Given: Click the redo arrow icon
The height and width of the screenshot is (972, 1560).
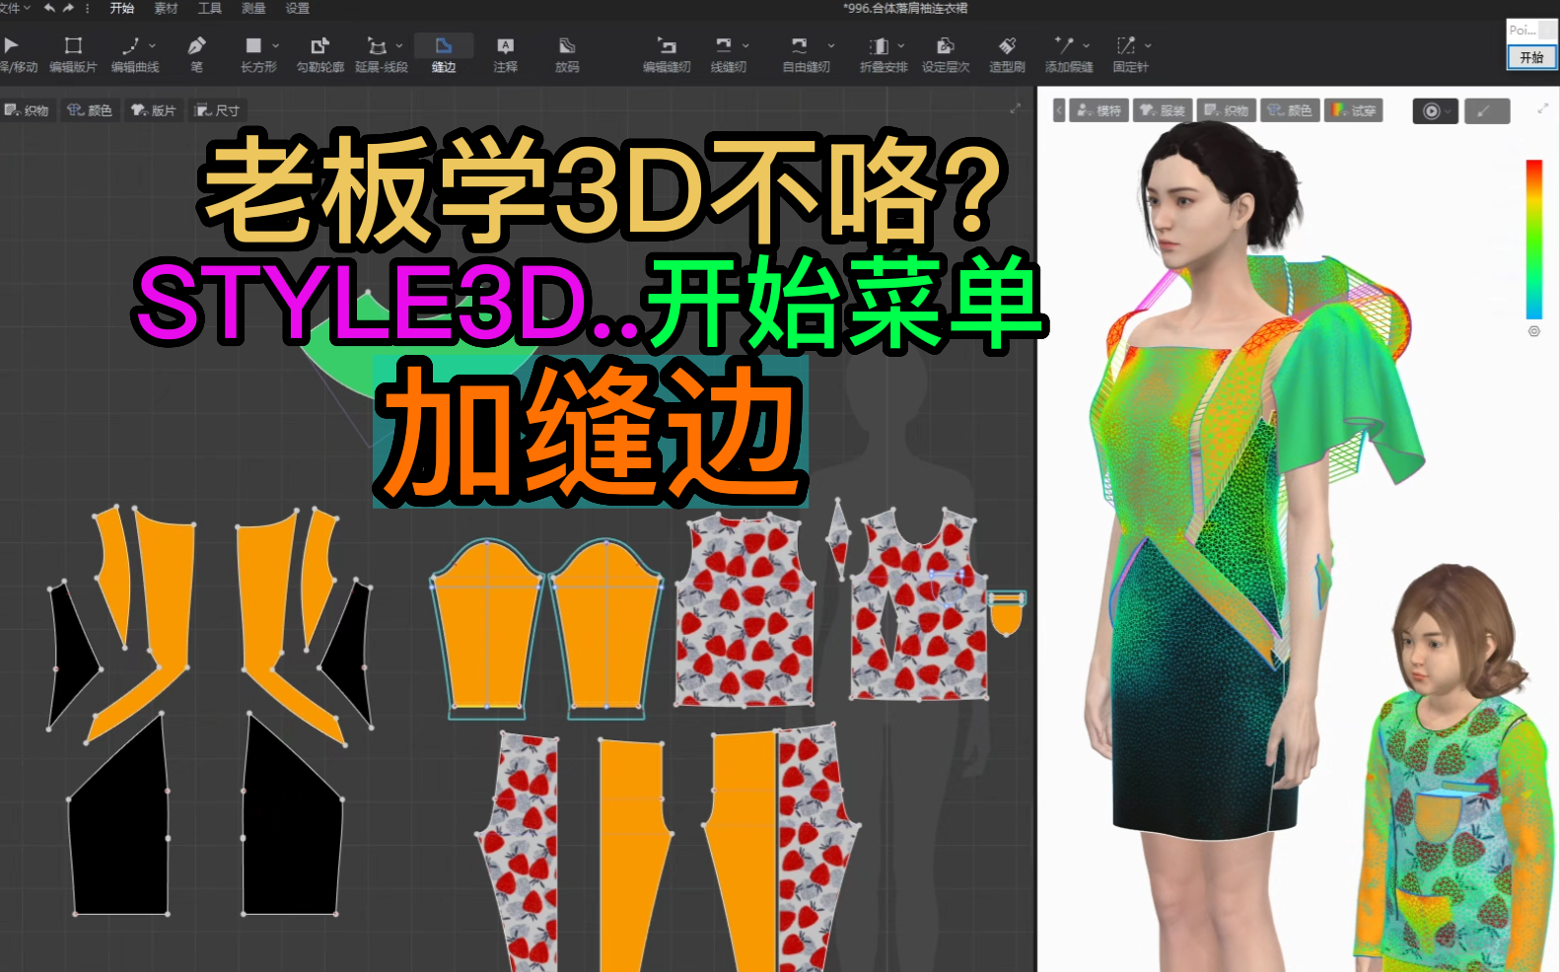Looking at the screenshot, I should [68, 8].
